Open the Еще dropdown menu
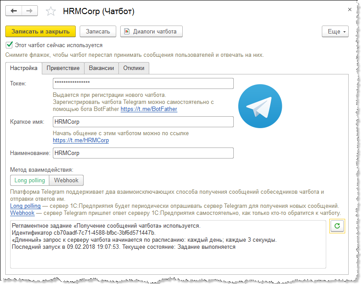 pyautogui.click(x=335, y=32)
